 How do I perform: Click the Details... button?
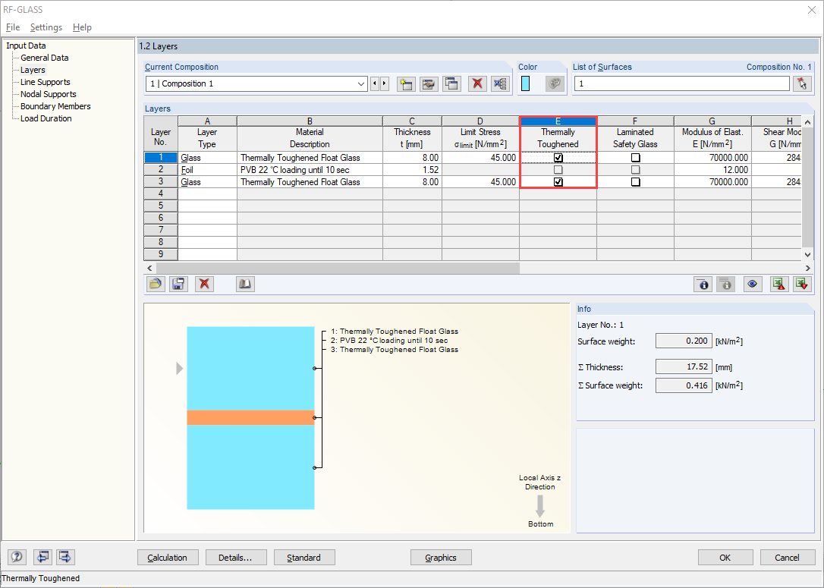[x=236, y=558]
